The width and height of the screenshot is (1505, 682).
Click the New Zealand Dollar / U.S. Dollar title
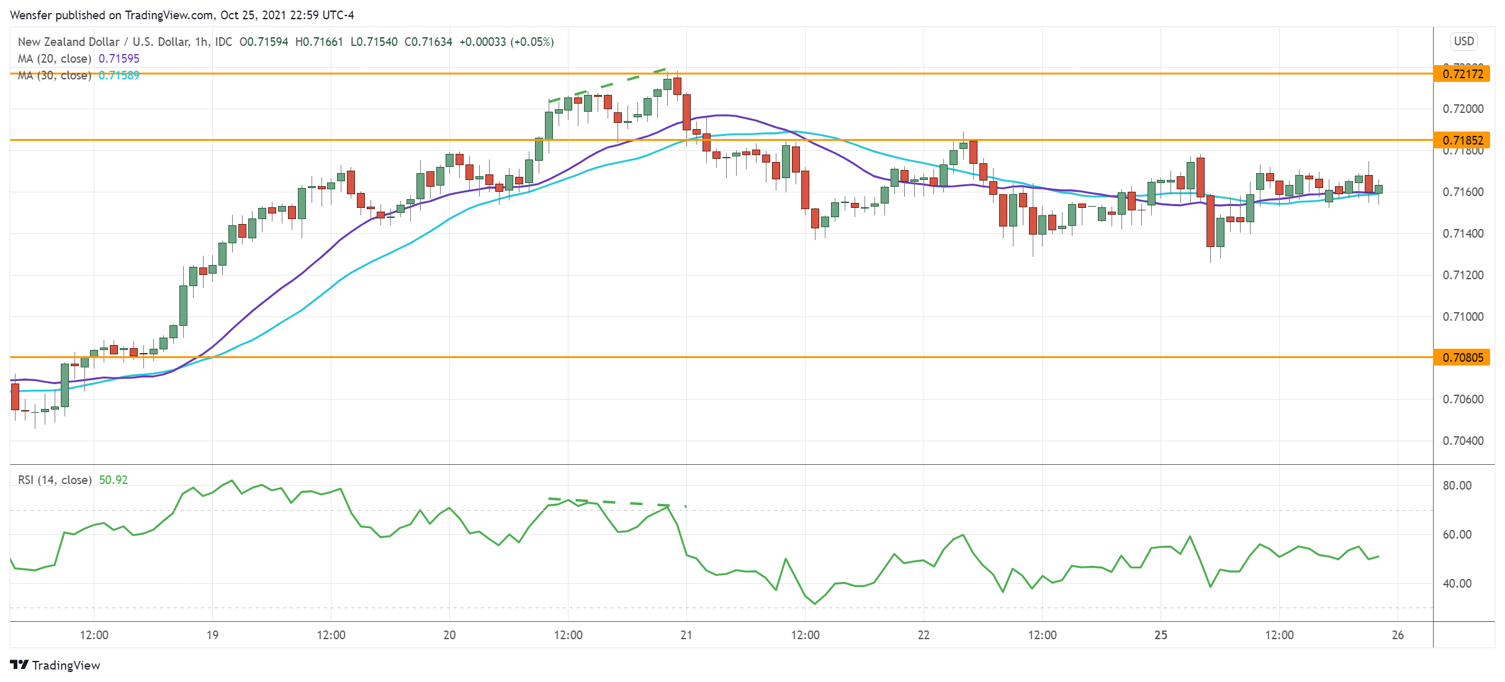point(103,42)
